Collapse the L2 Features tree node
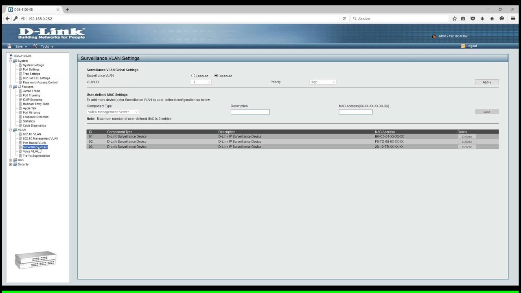The image size is (521, 293). (11, 87)
